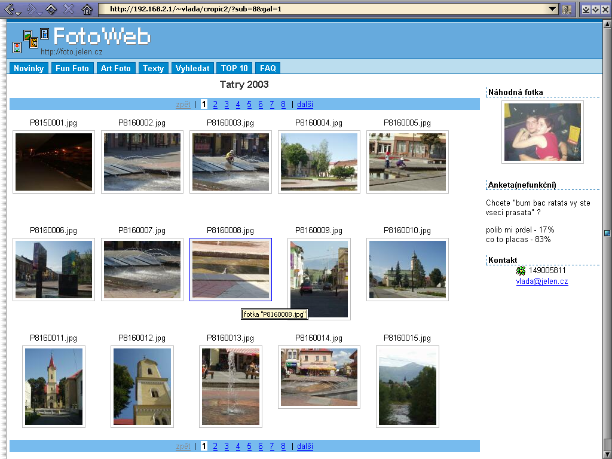Open the Vyhledat search tab
Image resolution: width=612 pixels, height=459 pixels.
click(192, 68)
